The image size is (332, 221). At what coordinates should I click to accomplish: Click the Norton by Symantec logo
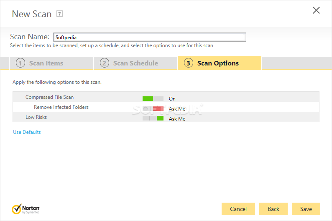pos(26,209)
